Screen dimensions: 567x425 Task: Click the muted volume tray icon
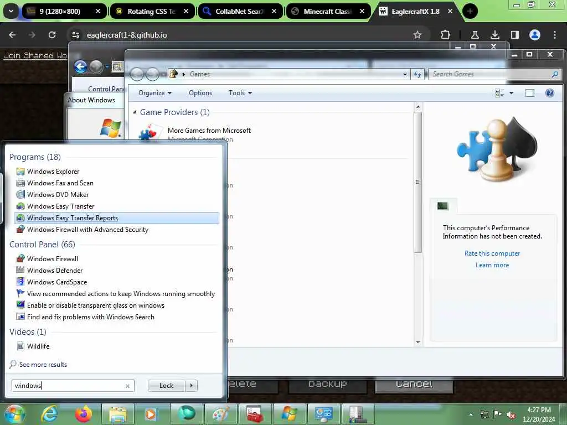(511, 414)
